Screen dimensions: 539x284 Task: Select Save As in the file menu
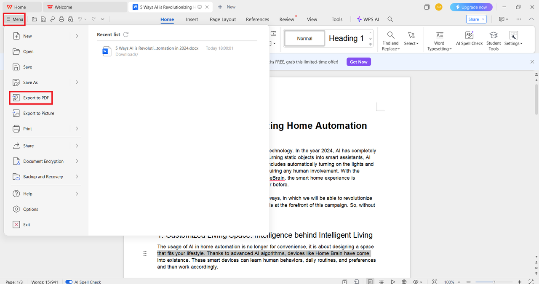(x=30, y=82)
